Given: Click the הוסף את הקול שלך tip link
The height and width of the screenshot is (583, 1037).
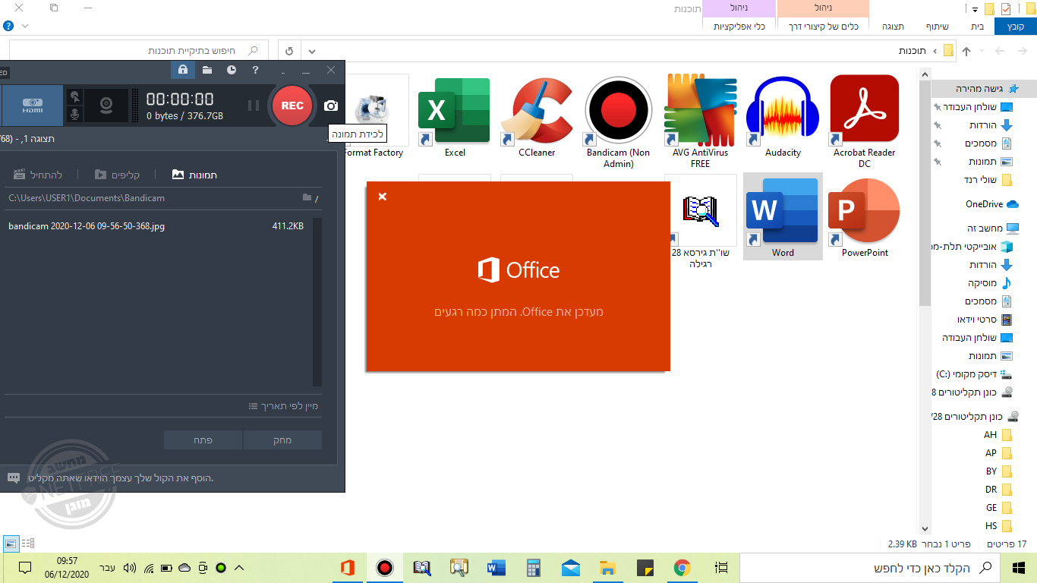Looking at the screenshot, I should pyautogui.click(x=120, y=478).
